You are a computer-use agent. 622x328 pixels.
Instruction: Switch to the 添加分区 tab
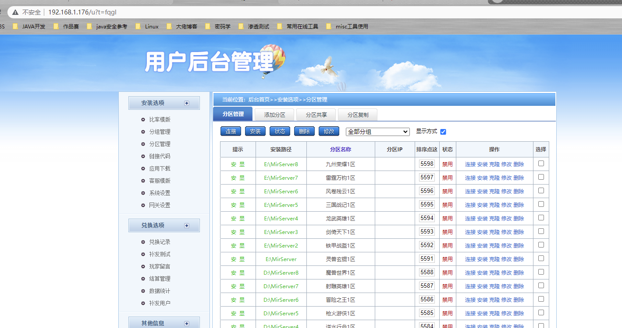coord(275,115)
